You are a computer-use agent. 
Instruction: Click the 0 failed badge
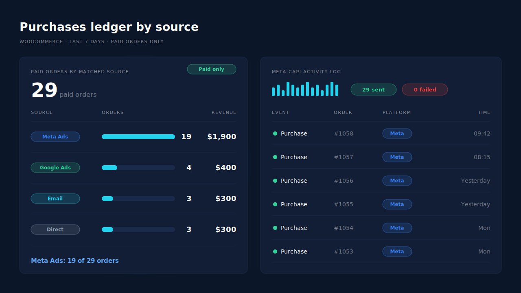click(x=425, y=90)
